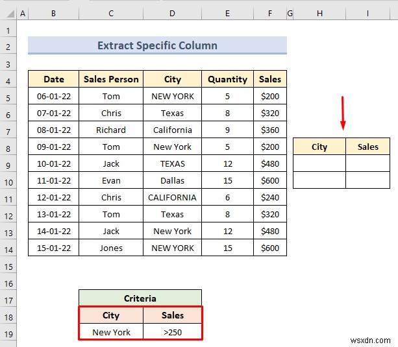The image size is (398, 347).
Task: Select column D header
Action: (172, 14)
